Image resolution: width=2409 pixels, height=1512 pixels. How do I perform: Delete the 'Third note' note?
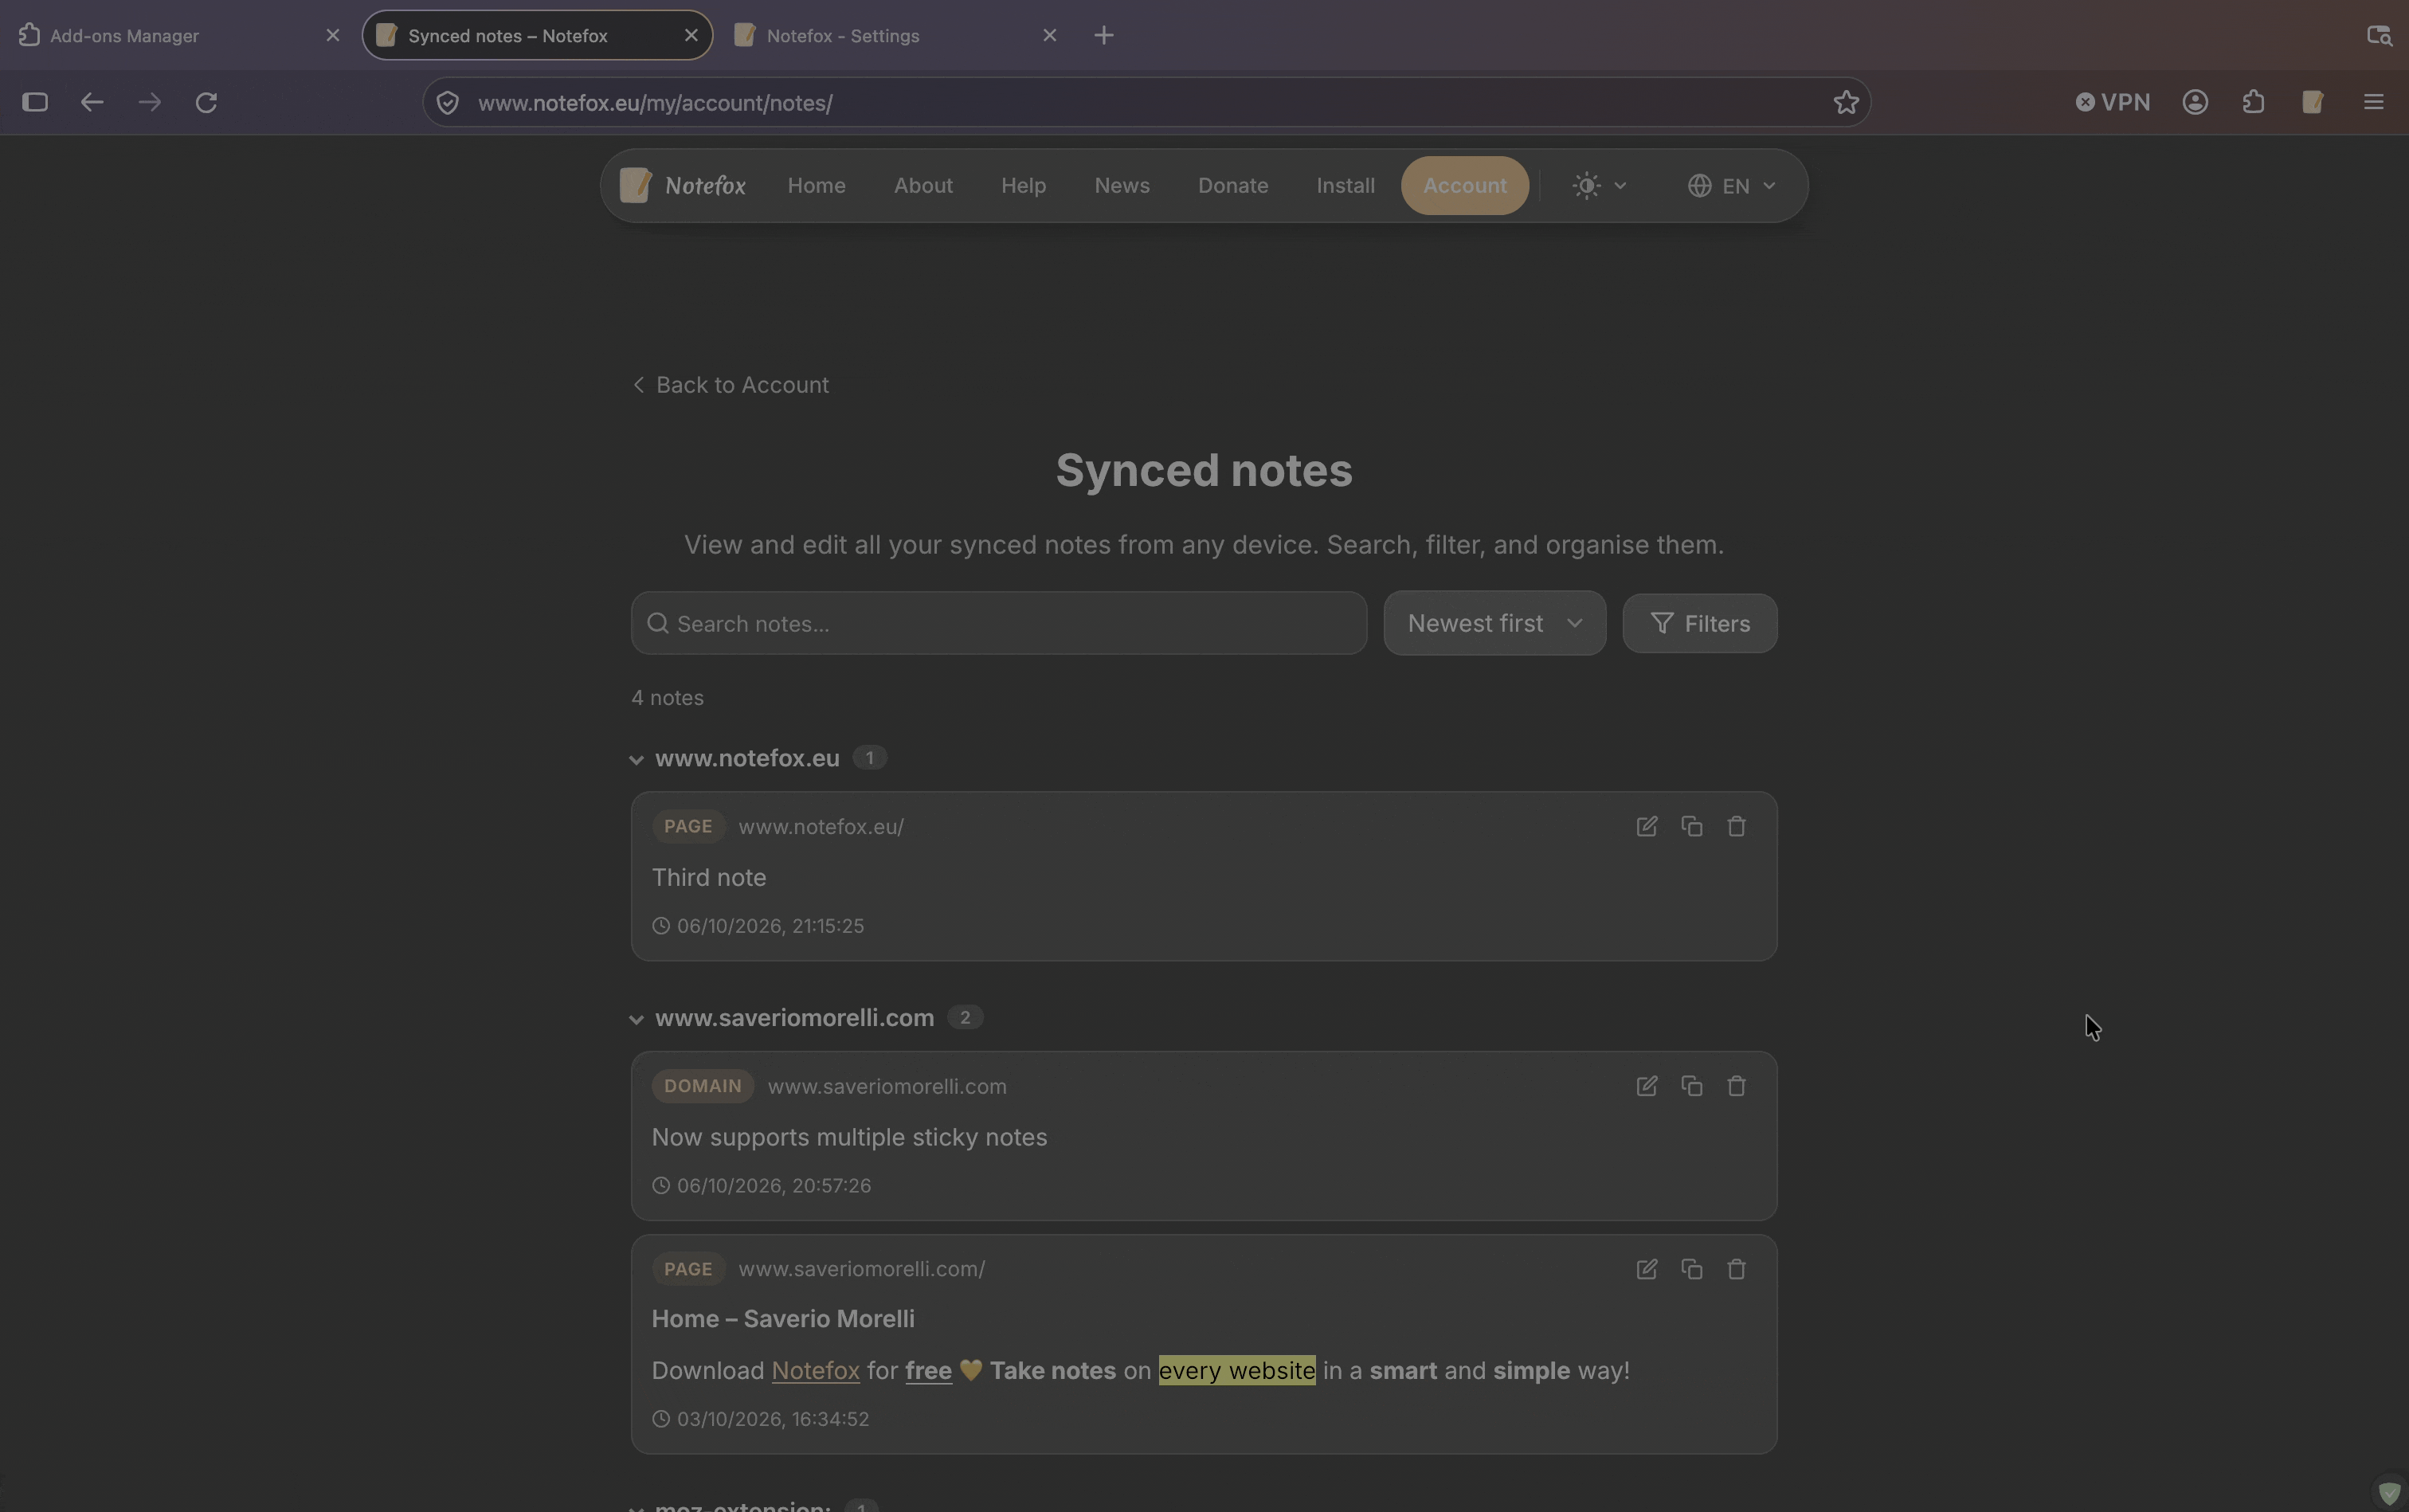click(x=1736, y=826)
